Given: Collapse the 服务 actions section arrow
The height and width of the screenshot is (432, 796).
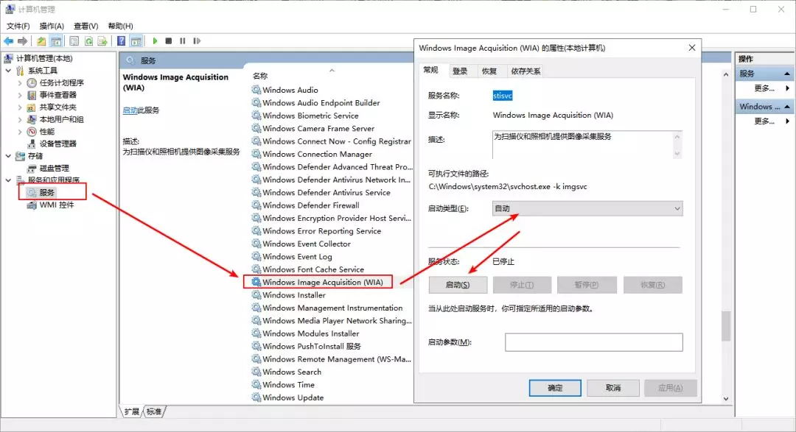Looking at the screenshot, I should click(787, 74).
